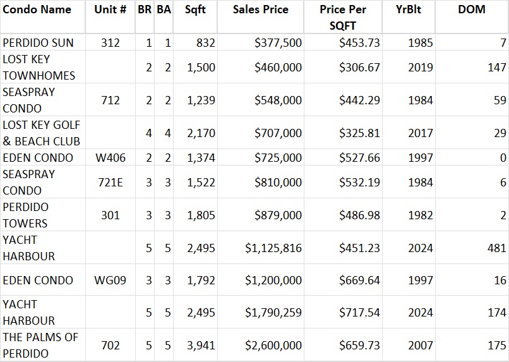Select the 481 days on market cell
This screenshot has height=362, width=509.
point(497,248)
